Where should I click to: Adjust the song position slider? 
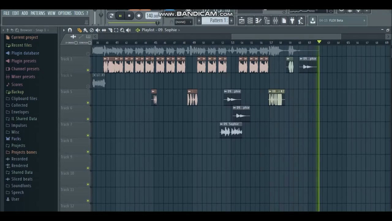point(134,23)
